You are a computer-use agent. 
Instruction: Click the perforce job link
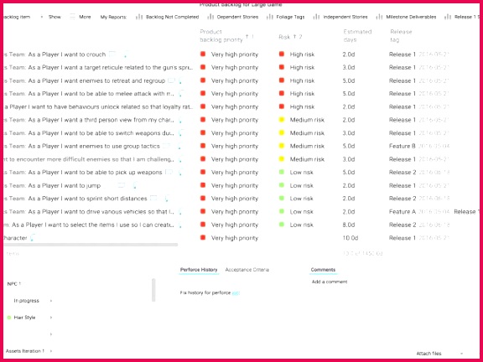click(x=236, y=292)
